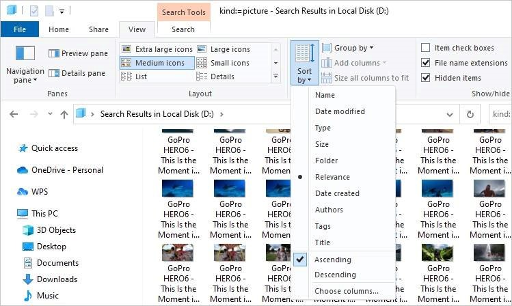512x306 pixels.
Task: Switch to Details layout
Action: [x=215, y=76]
